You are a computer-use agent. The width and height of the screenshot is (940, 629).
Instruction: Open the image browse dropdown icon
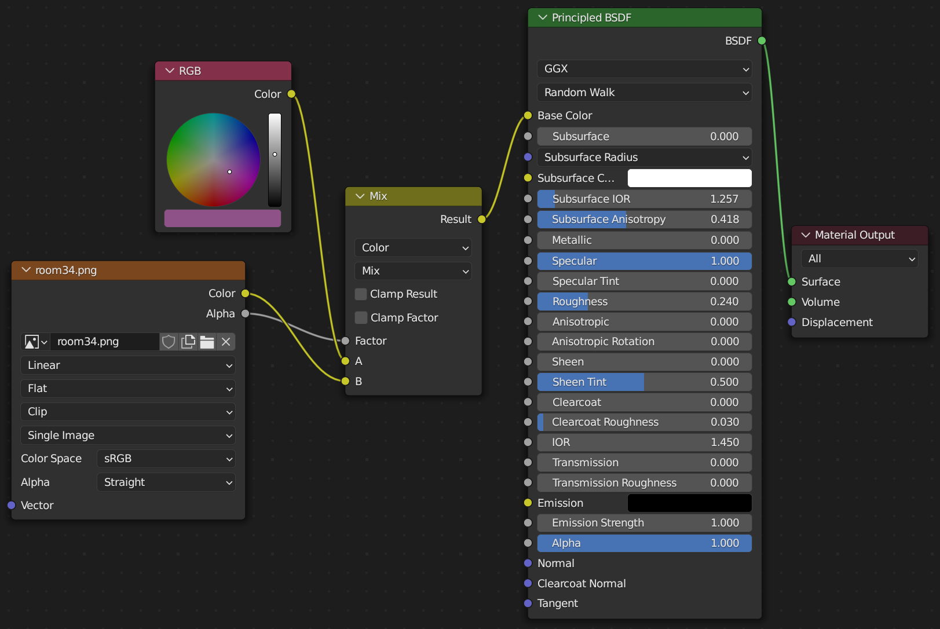[35, 342]
